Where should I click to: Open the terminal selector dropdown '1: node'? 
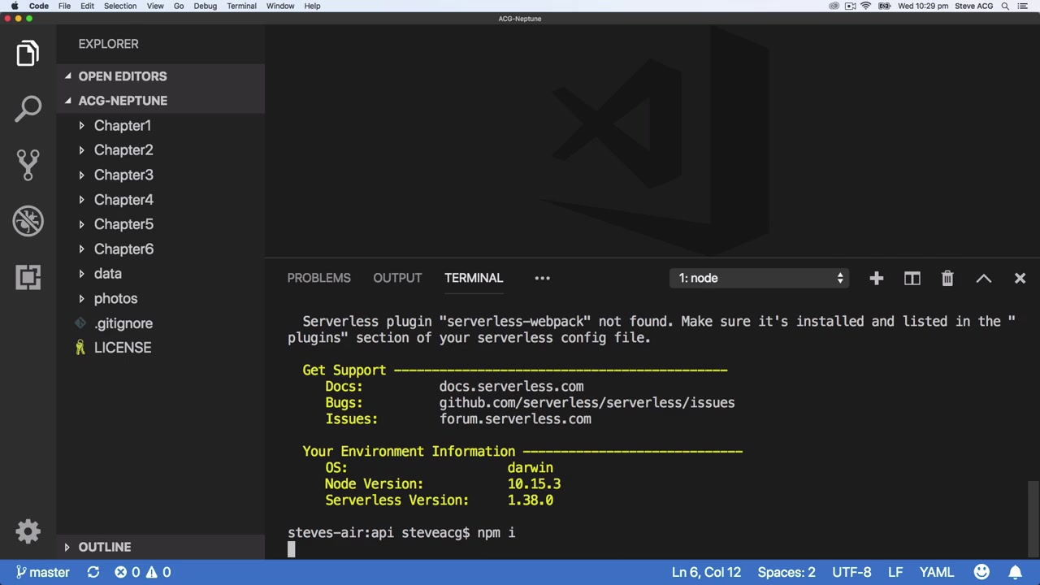[x=760, y=279]
